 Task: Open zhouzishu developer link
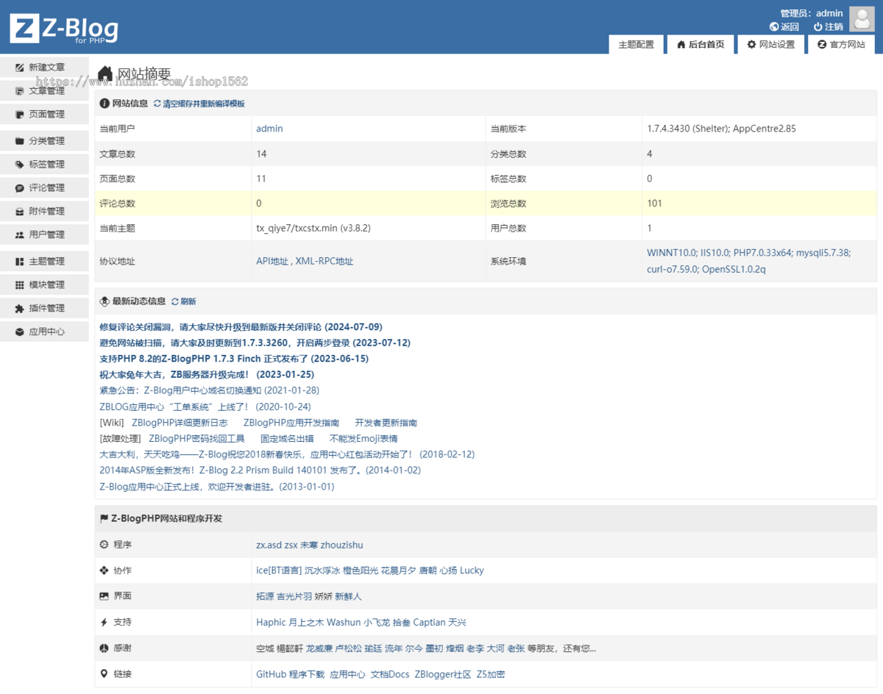(x=342, y=545)
